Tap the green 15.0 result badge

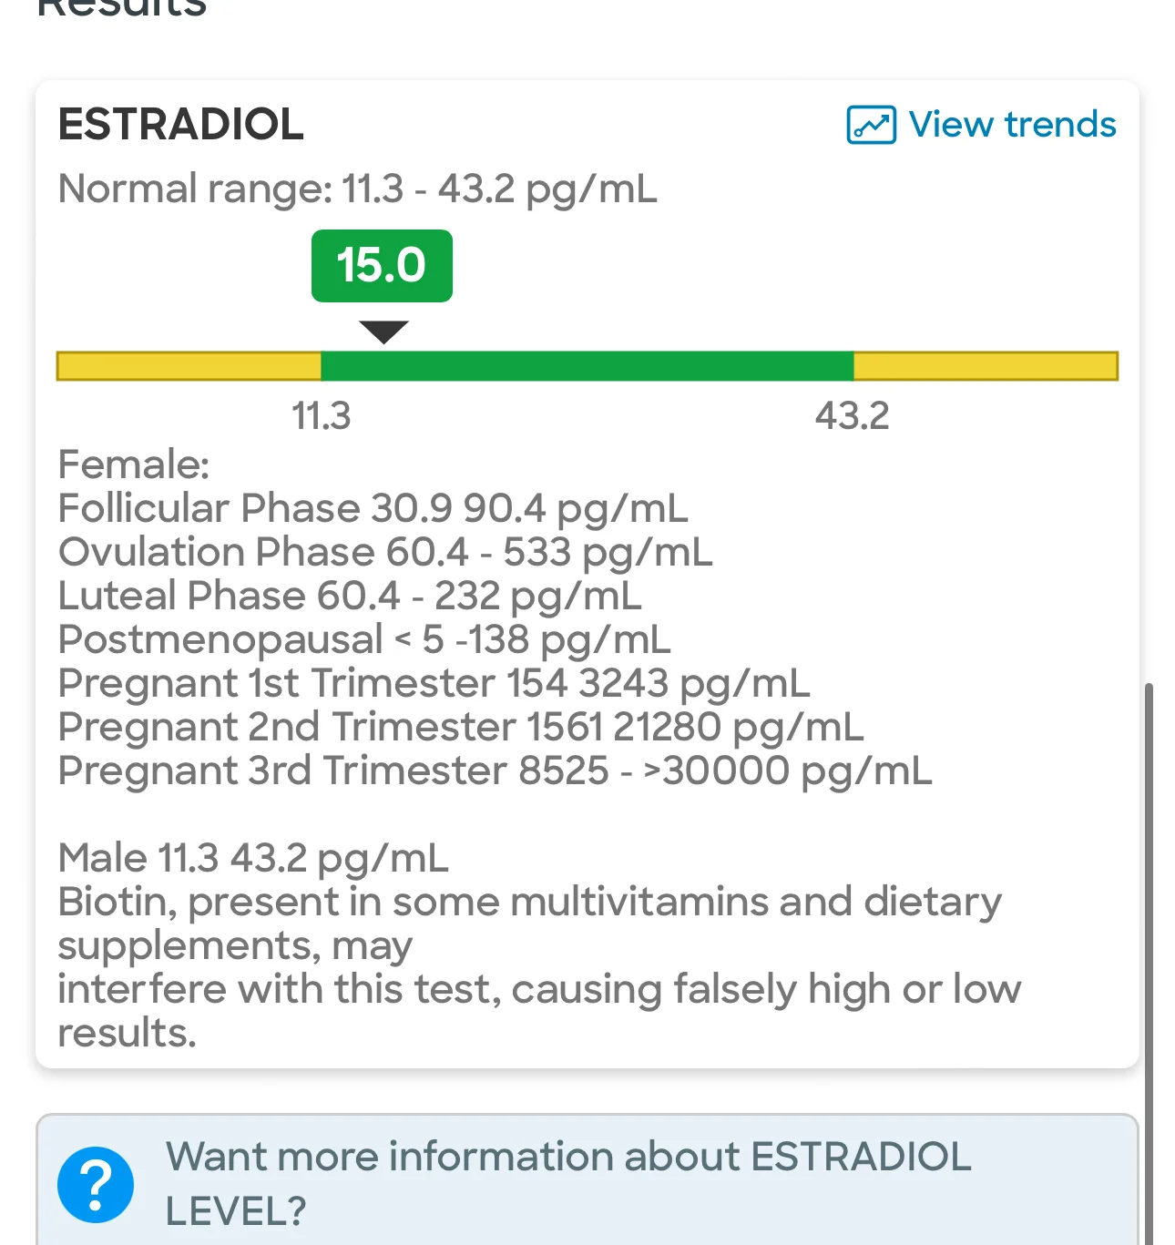coord(382,266)
